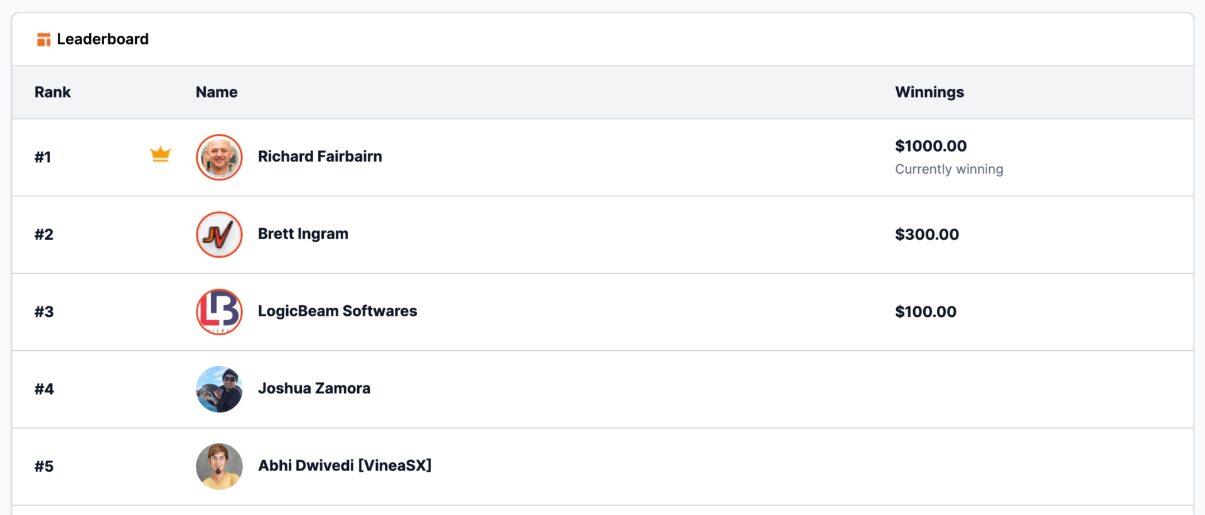Click the $1000.00 winnings amount
Image resolution: width=1205 pixels, height=515 pixels.
point(931,146)
